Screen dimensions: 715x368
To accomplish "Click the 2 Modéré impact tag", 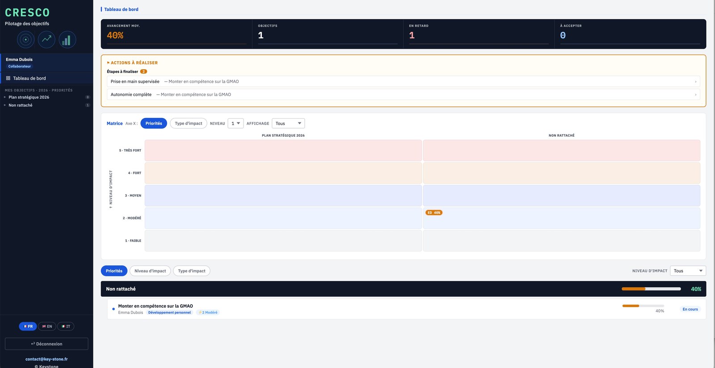I will pos(208,313).
